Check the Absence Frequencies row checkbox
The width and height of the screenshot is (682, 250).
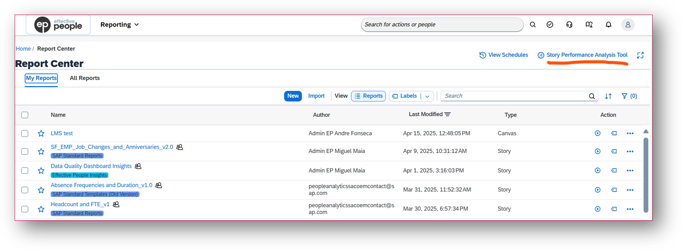pyautogui.click(x=25, y=190)
